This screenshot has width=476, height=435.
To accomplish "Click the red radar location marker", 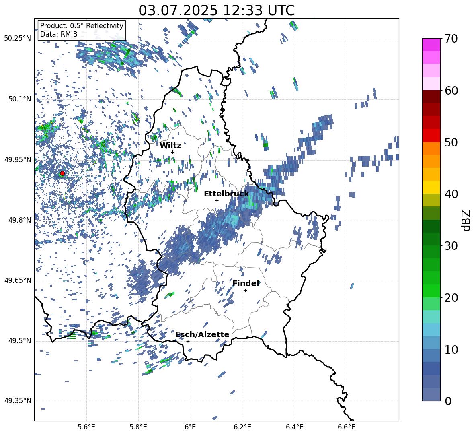I will click(x=62, y=173).
